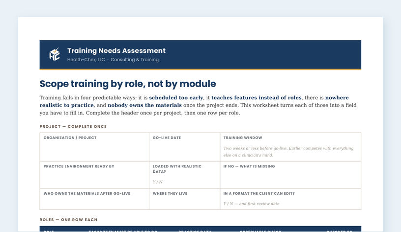The image size is (401, 232).
Task: Click in the 'Practice Environment Ready By' cell
Action: [x=94, y=175]
